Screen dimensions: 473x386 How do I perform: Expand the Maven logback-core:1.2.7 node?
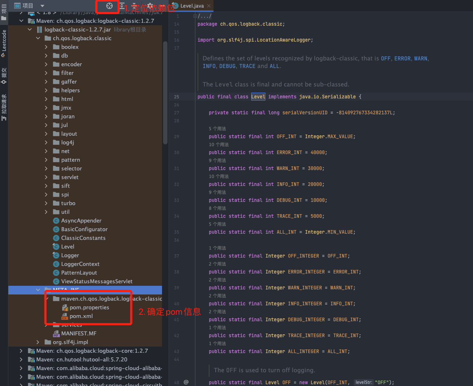(21, 351)
